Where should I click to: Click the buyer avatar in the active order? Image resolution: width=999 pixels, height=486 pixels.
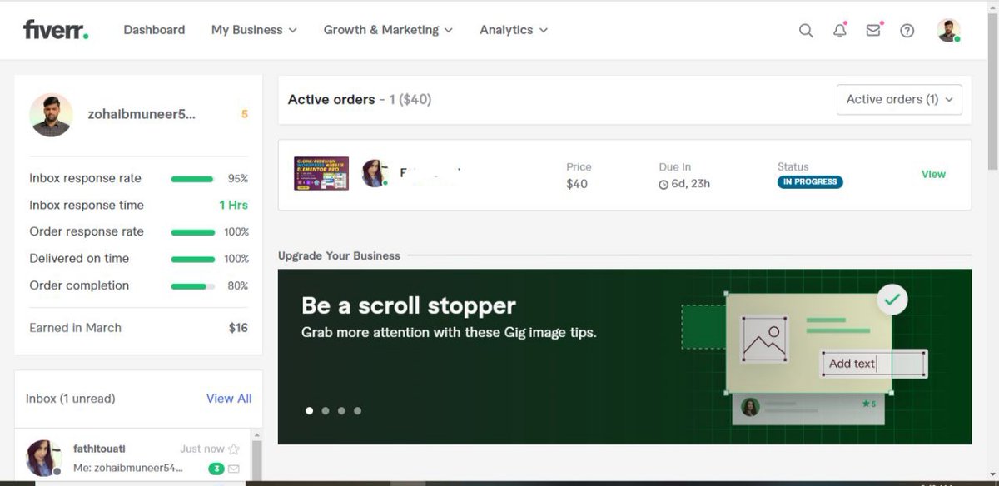pos(375,173)
